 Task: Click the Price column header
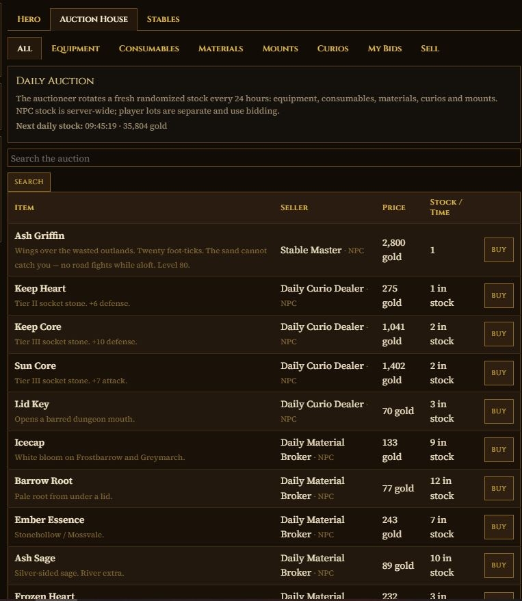click(x=393, y=207)
